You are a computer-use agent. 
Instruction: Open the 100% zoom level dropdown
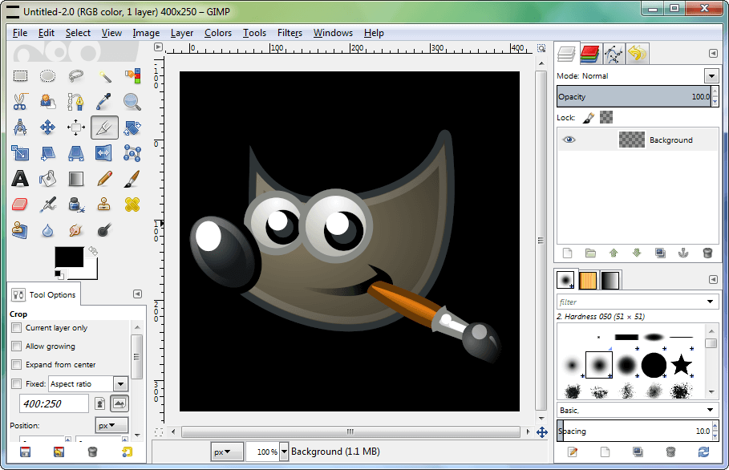[x=284, y=452]
